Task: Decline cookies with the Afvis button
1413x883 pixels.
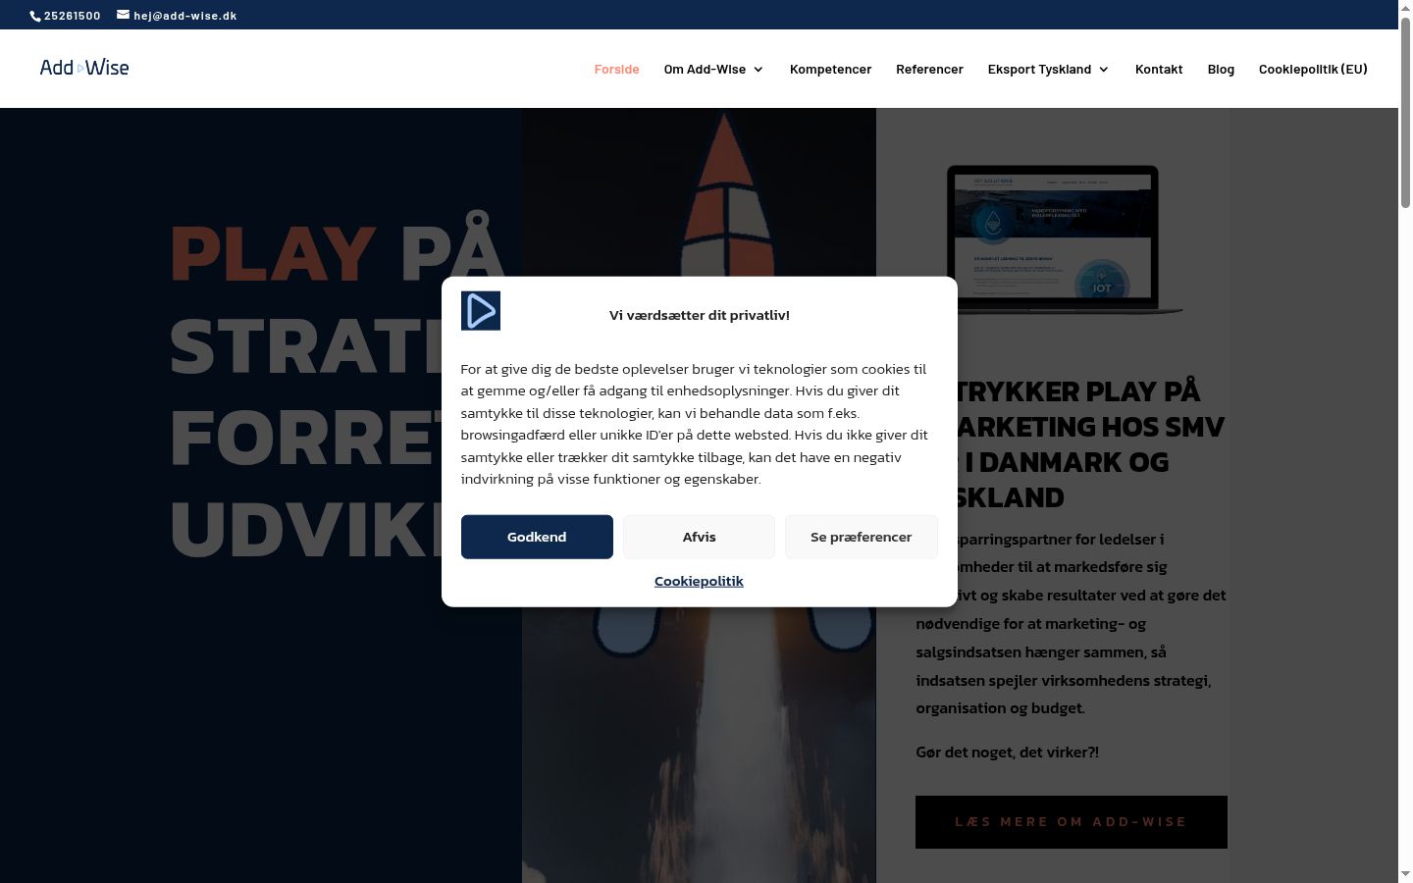Action: [x=699, y=537]
